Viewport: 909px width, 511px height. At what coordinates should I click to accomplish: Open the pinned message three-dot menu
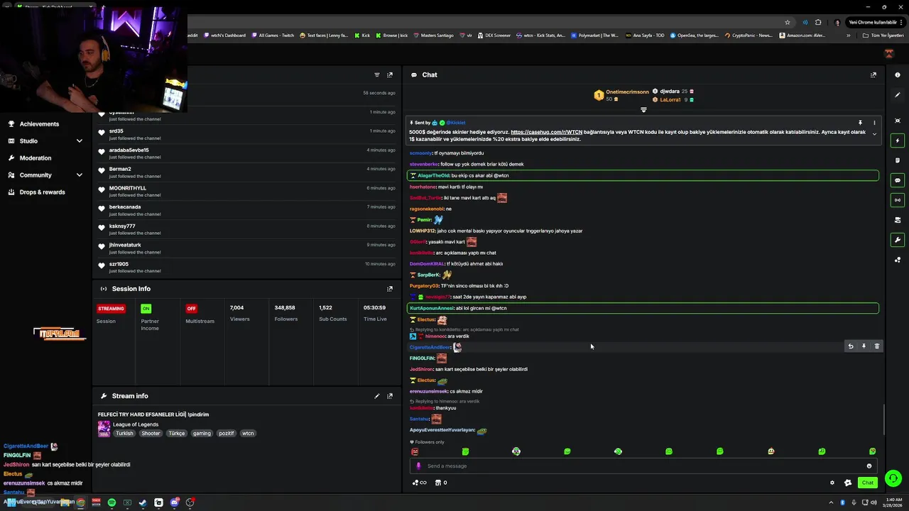[x=874, y=123]
